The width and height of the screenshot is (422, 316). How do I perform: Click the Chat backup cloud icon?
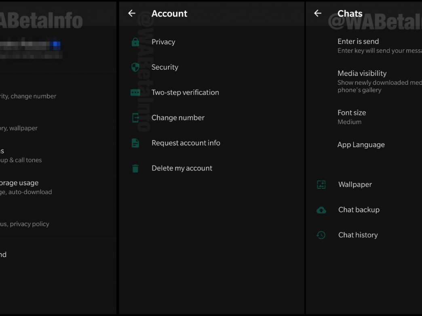pyautogui.click(x=321, y=210)
